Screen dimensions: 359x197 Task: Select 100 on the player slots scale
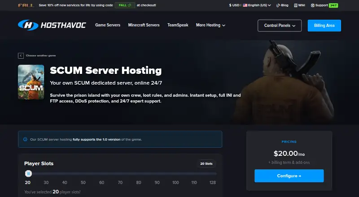(x=175, y=182)
